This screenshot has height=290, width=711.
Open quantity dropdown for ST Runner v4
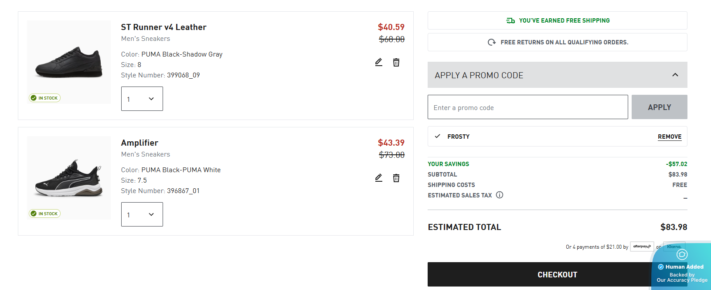coord(142,99)
